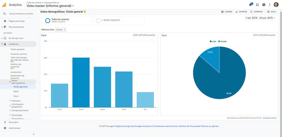Screen dimensions: 282x137
Task: Open the Sexo sidebar report
Action: (x=16, y=96)
